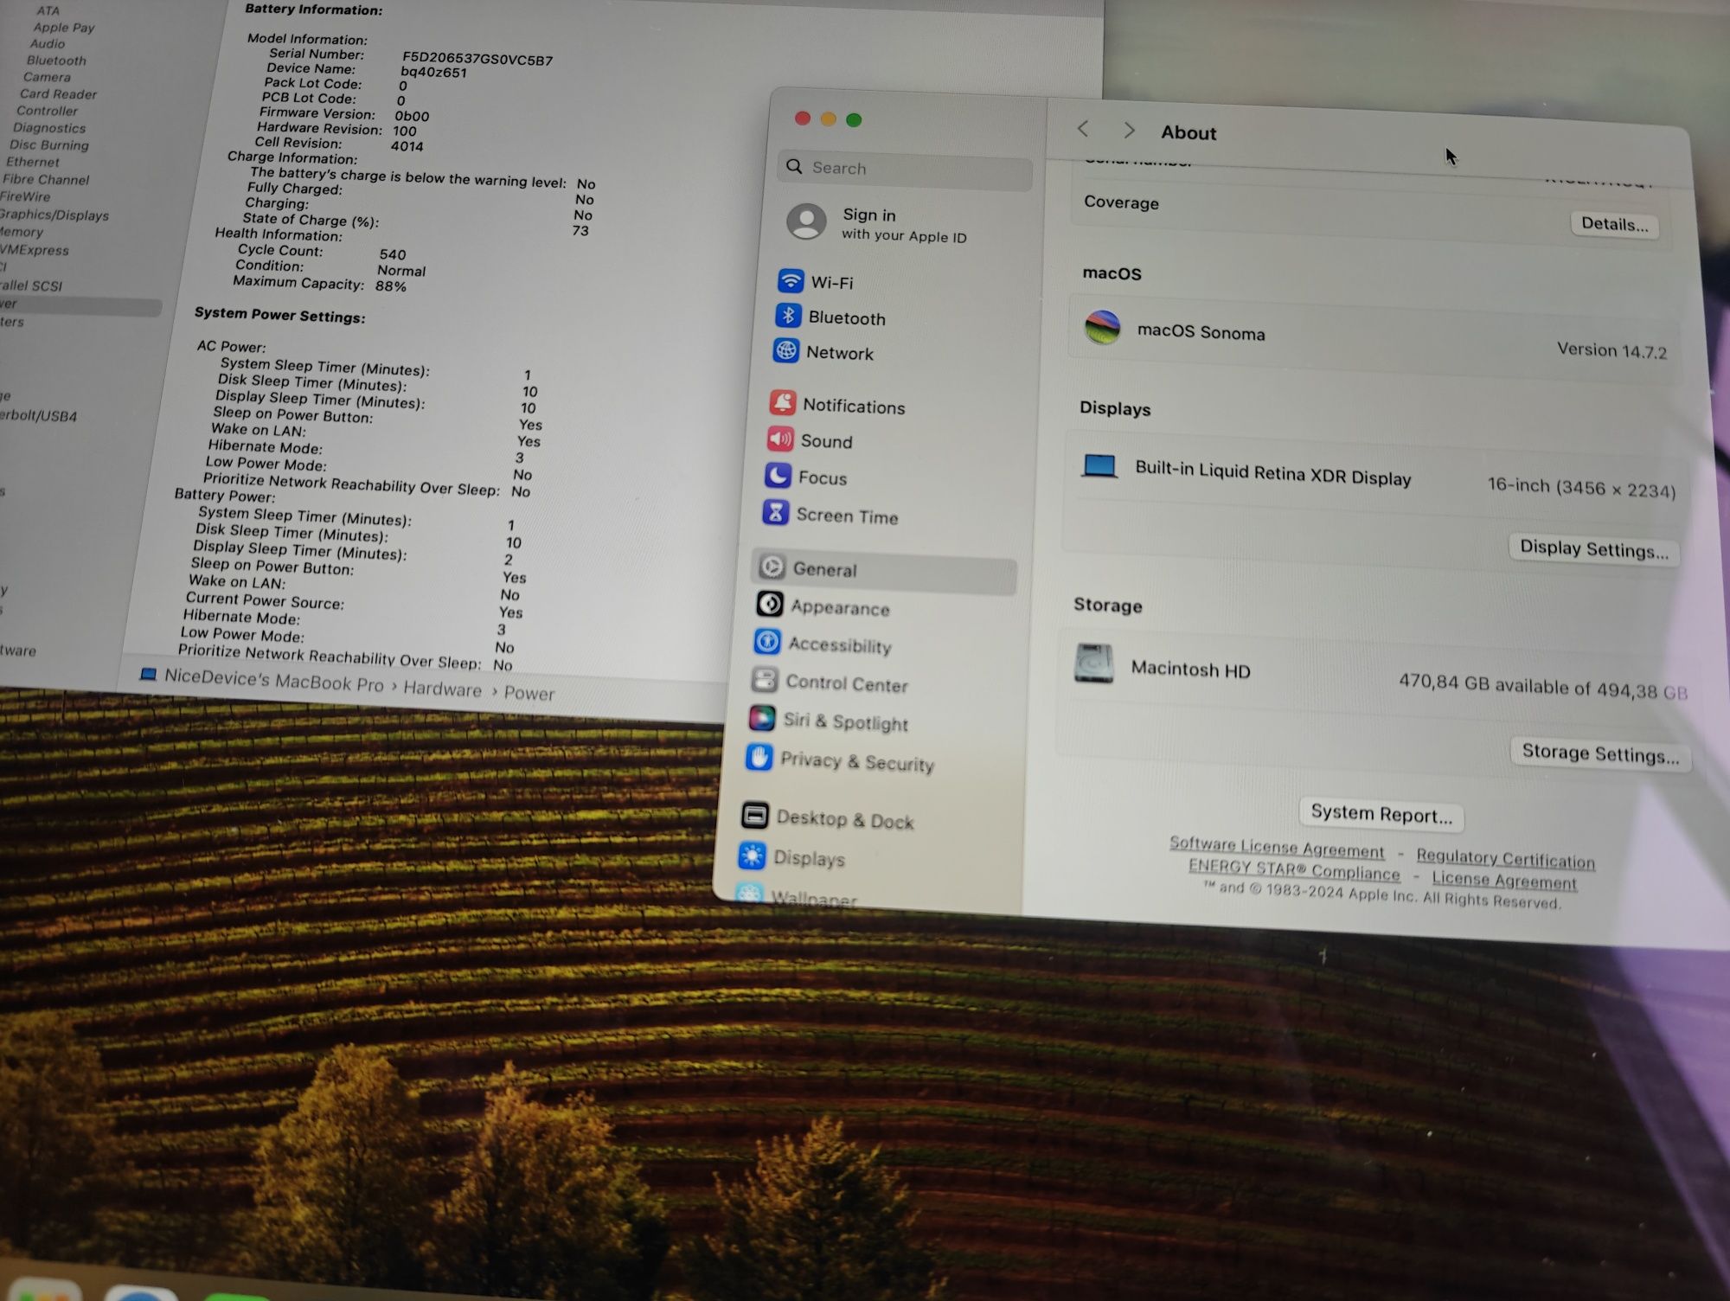Click the macOS Sonoma logo icon

pyautogui.click(x=1102, y=327)
